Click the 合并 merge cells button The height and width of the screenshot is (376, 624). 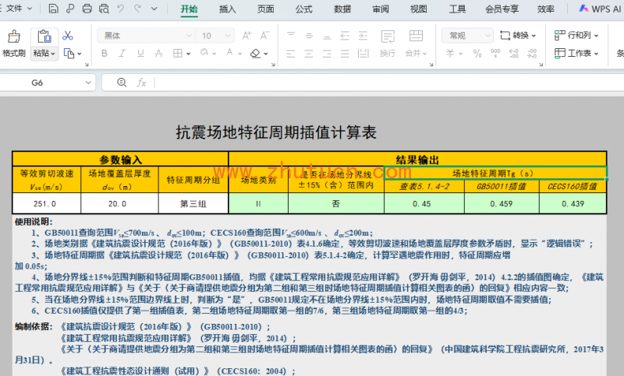pyautogui.click(x=416, y=44)
